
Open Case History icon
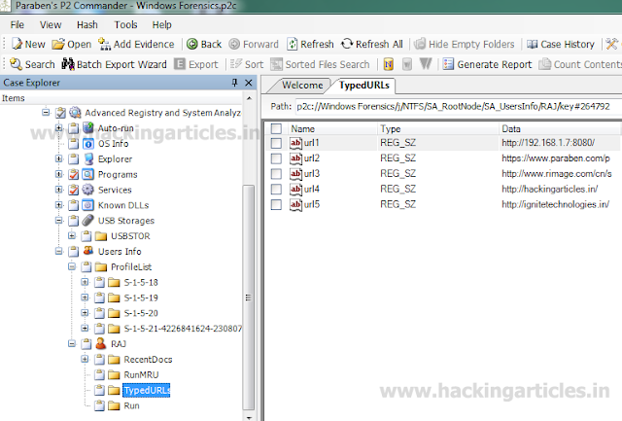point(532,44)
